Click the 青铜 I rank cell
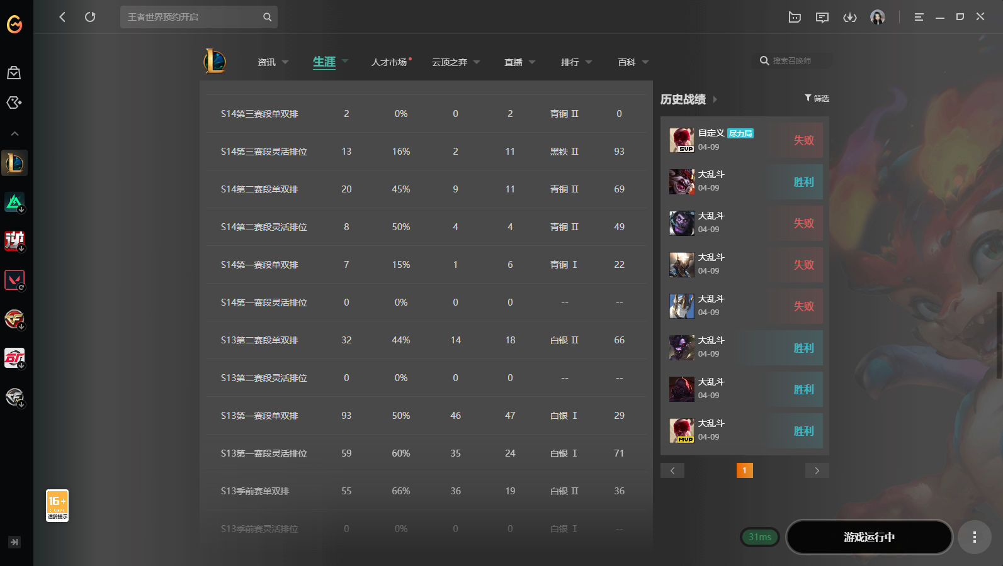 564,265
